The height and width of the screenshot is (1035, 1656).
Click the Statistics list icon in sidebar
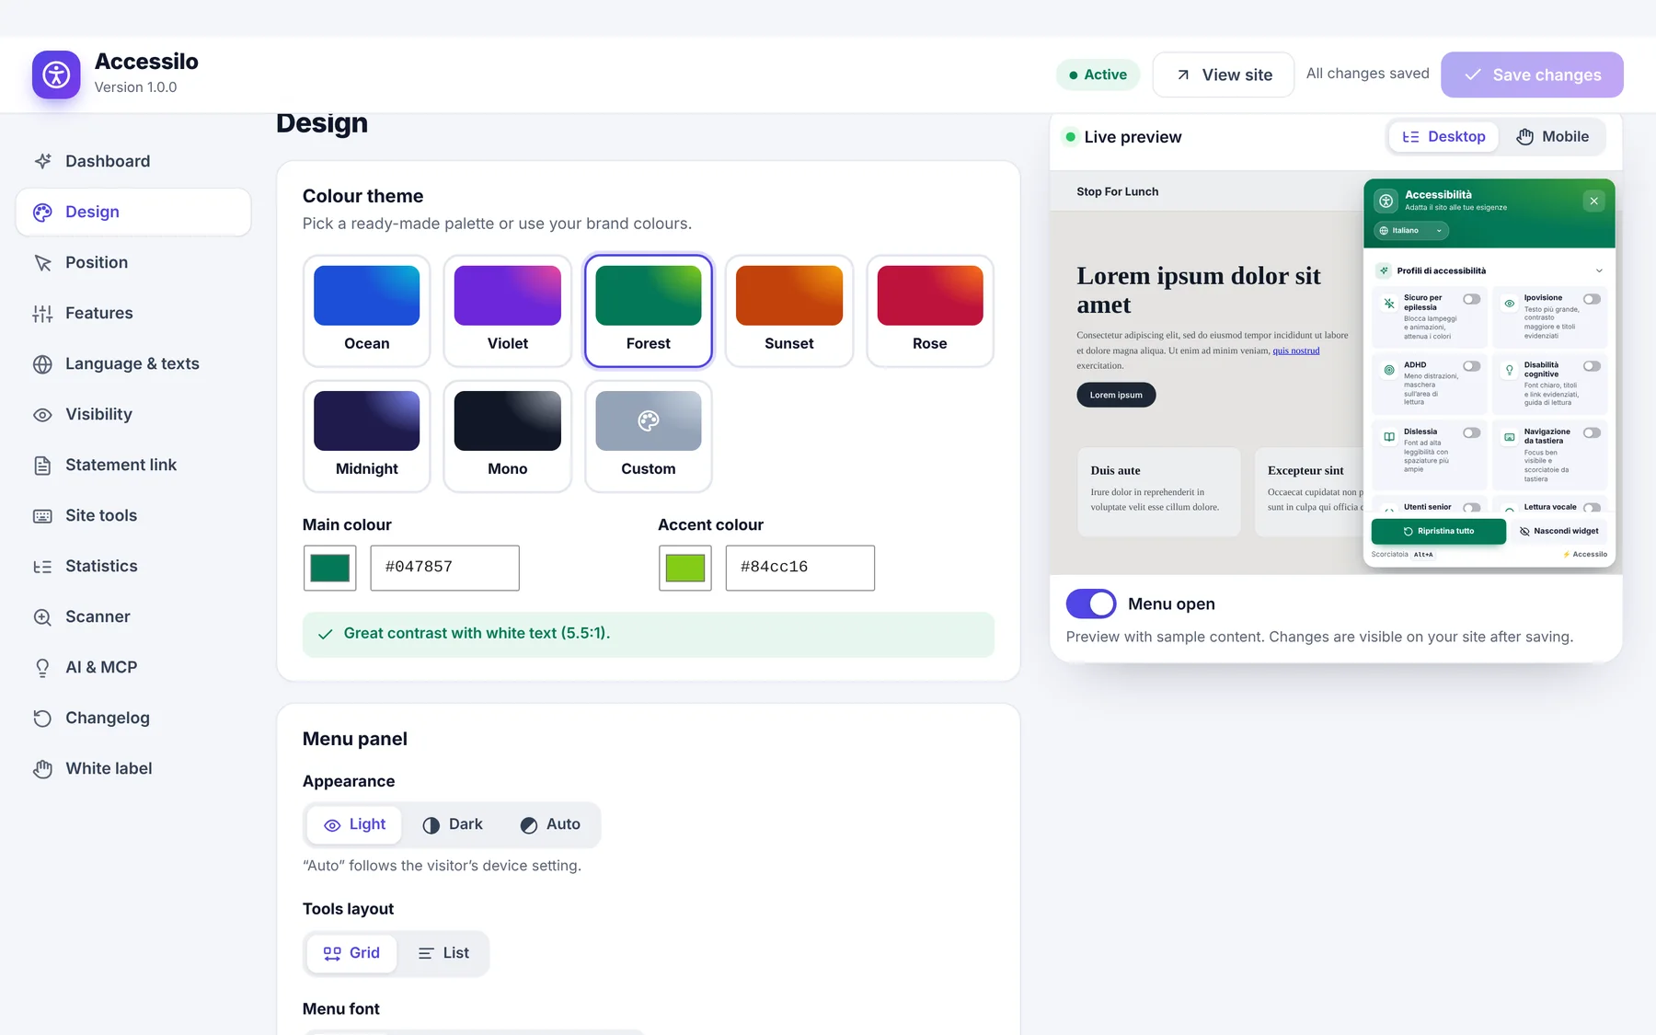(42, 567)
